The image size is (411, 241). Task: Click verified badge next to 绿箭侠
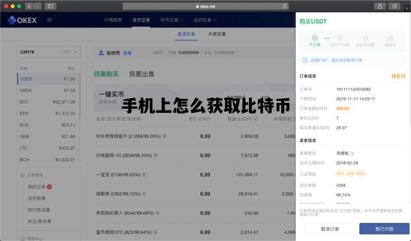144,194
